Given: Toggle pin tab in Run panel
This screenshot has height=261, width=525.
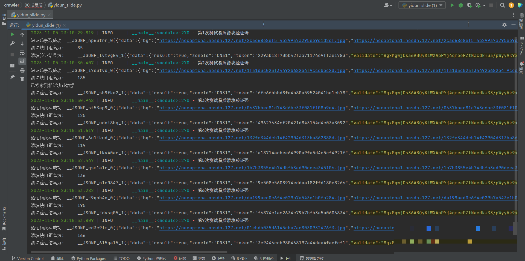Looking at the screenshot, I should (12, 77).
